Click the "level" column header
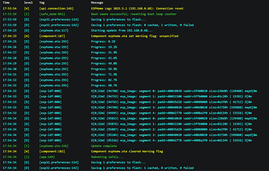This screenshot has width=269, height=171. click(x=28, y=3)
